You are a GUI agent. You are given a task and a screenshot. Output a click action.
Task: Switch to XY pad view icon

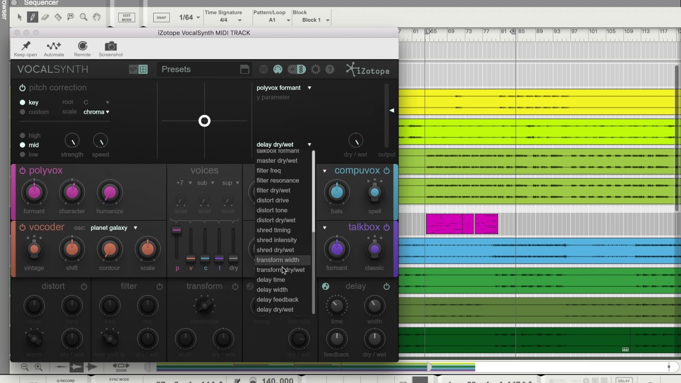(x=143, y=69)
